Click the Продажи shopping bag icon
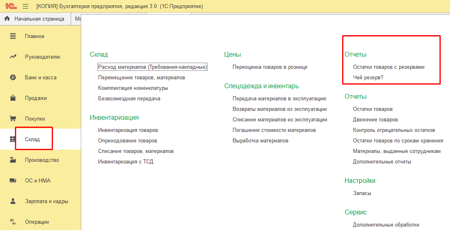450x231 pixels. pos(13,98)
